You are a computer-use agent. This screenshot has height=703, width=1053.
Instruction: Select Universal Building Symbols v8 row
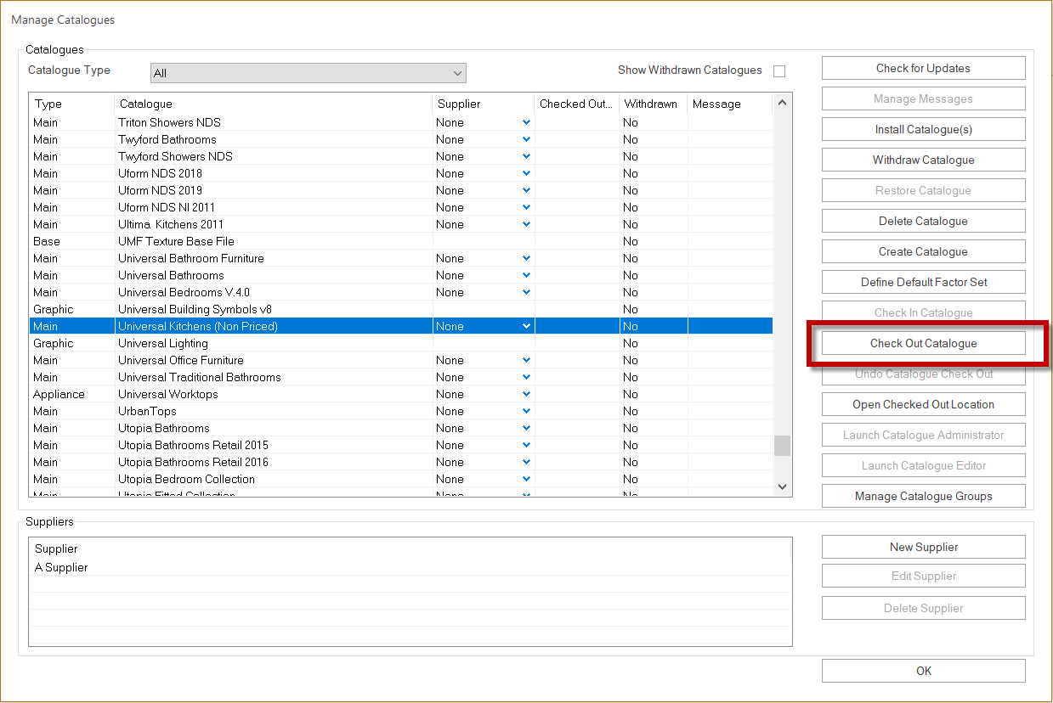click(401, 309)
